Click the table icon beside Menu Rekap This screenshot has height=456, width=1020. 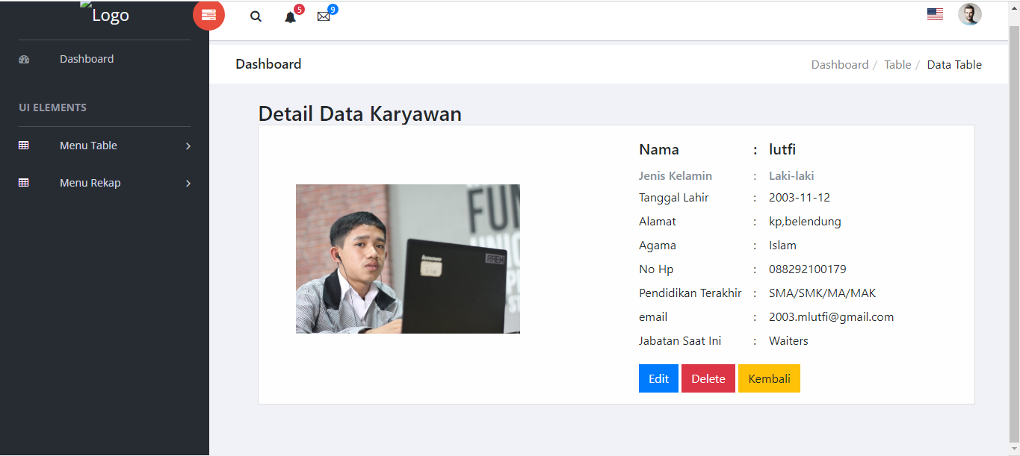pos(24,183)
